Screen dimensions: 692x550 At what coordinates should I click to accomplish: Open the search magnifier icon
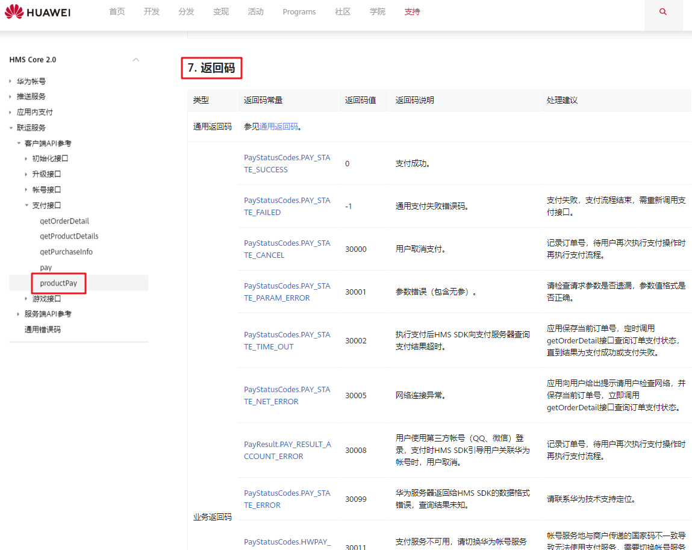663,12
